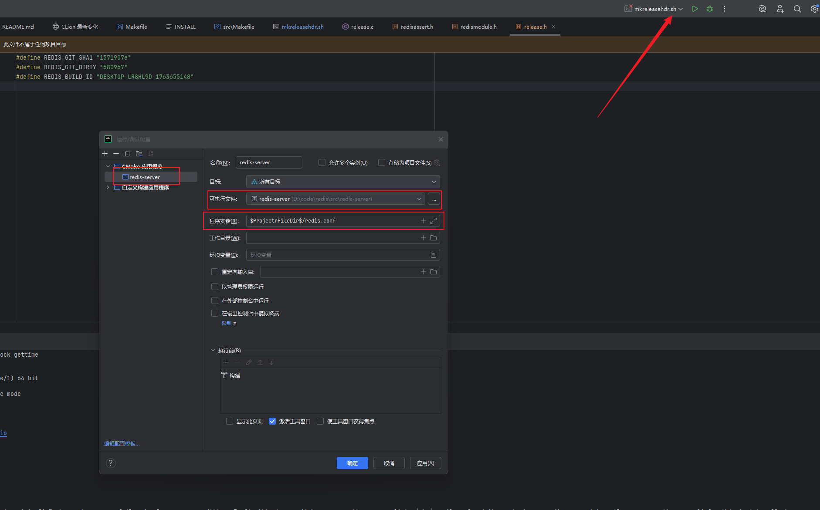Click working directory folder browse icon
820x510 pixels.
coord(434,238)
